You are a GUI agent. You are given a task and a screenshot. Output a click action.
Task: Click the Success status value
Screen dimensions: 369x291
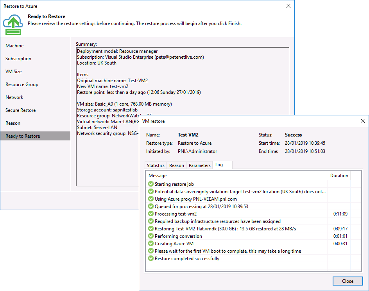[x=293, y=135]
